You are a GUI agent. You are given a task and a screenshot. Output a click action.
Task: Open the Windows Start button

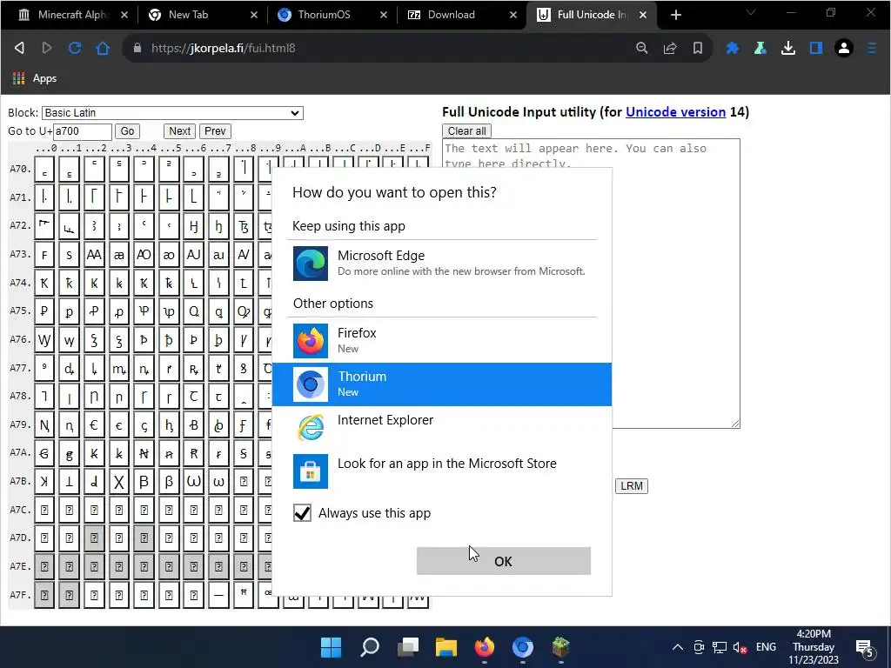331,647
